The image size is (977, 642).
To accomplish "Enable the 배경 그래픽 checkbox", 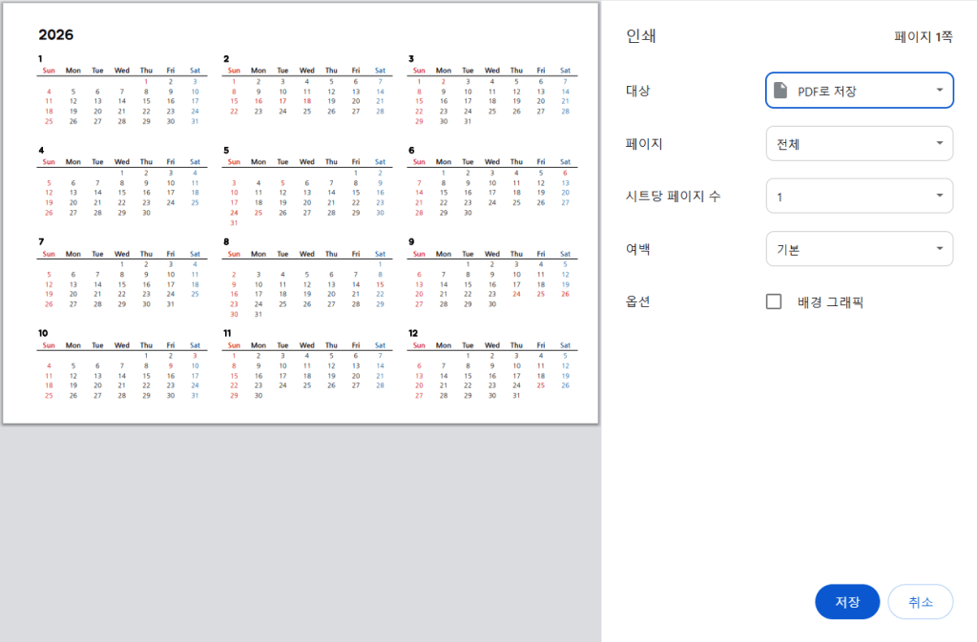I will tap(774, 302).
